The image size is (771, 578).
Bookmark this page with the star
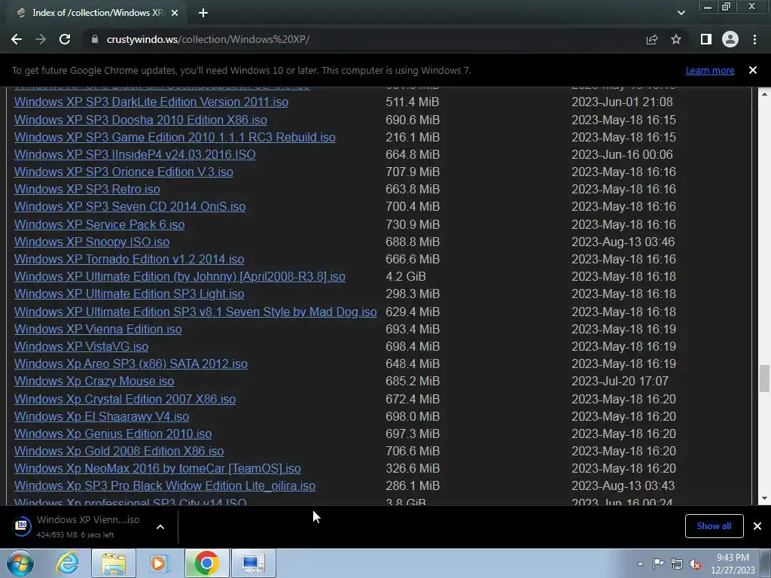[x=676, y=39]
